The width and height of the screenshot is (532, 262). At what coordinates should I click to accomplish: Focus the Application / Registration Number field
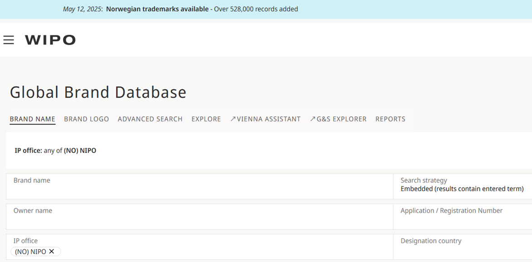(x=462, y=220)
